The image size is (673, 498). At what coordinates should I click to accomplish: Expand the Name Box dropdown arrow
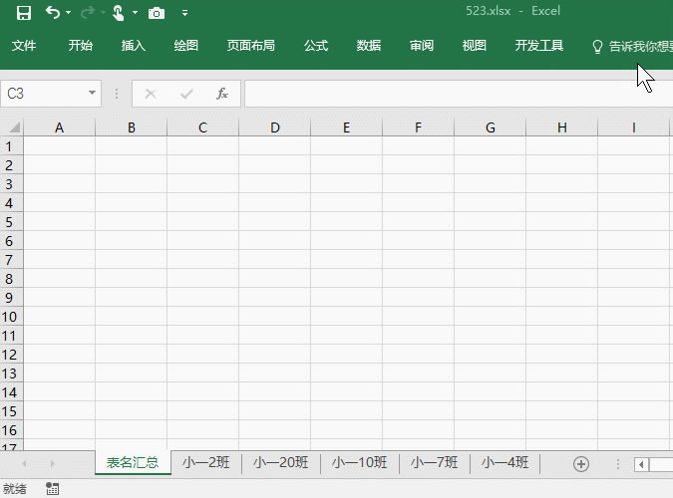coord(92,93)
